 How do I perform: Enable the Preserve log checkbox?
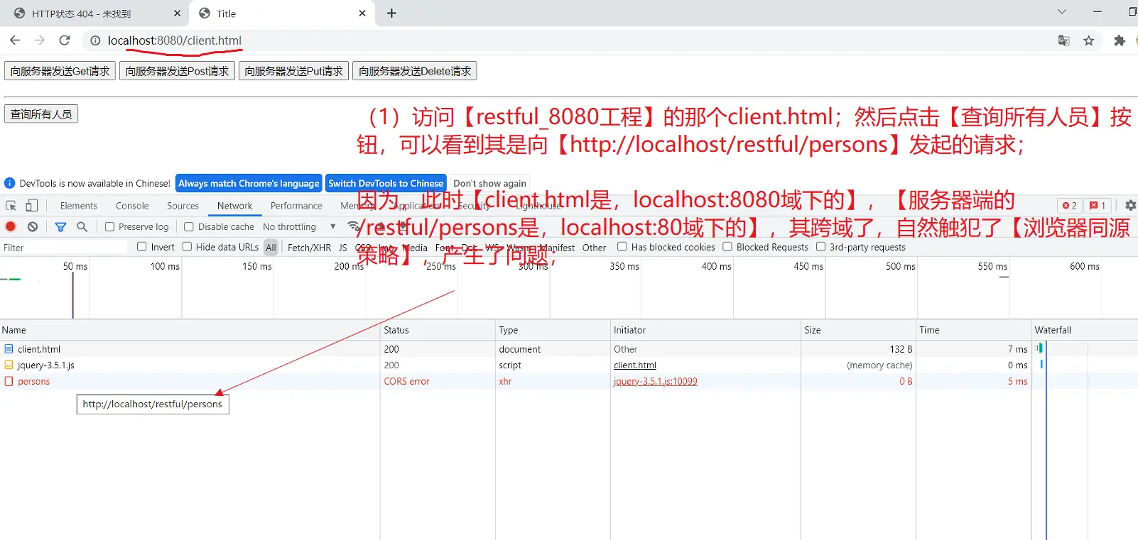click(110, 227)
